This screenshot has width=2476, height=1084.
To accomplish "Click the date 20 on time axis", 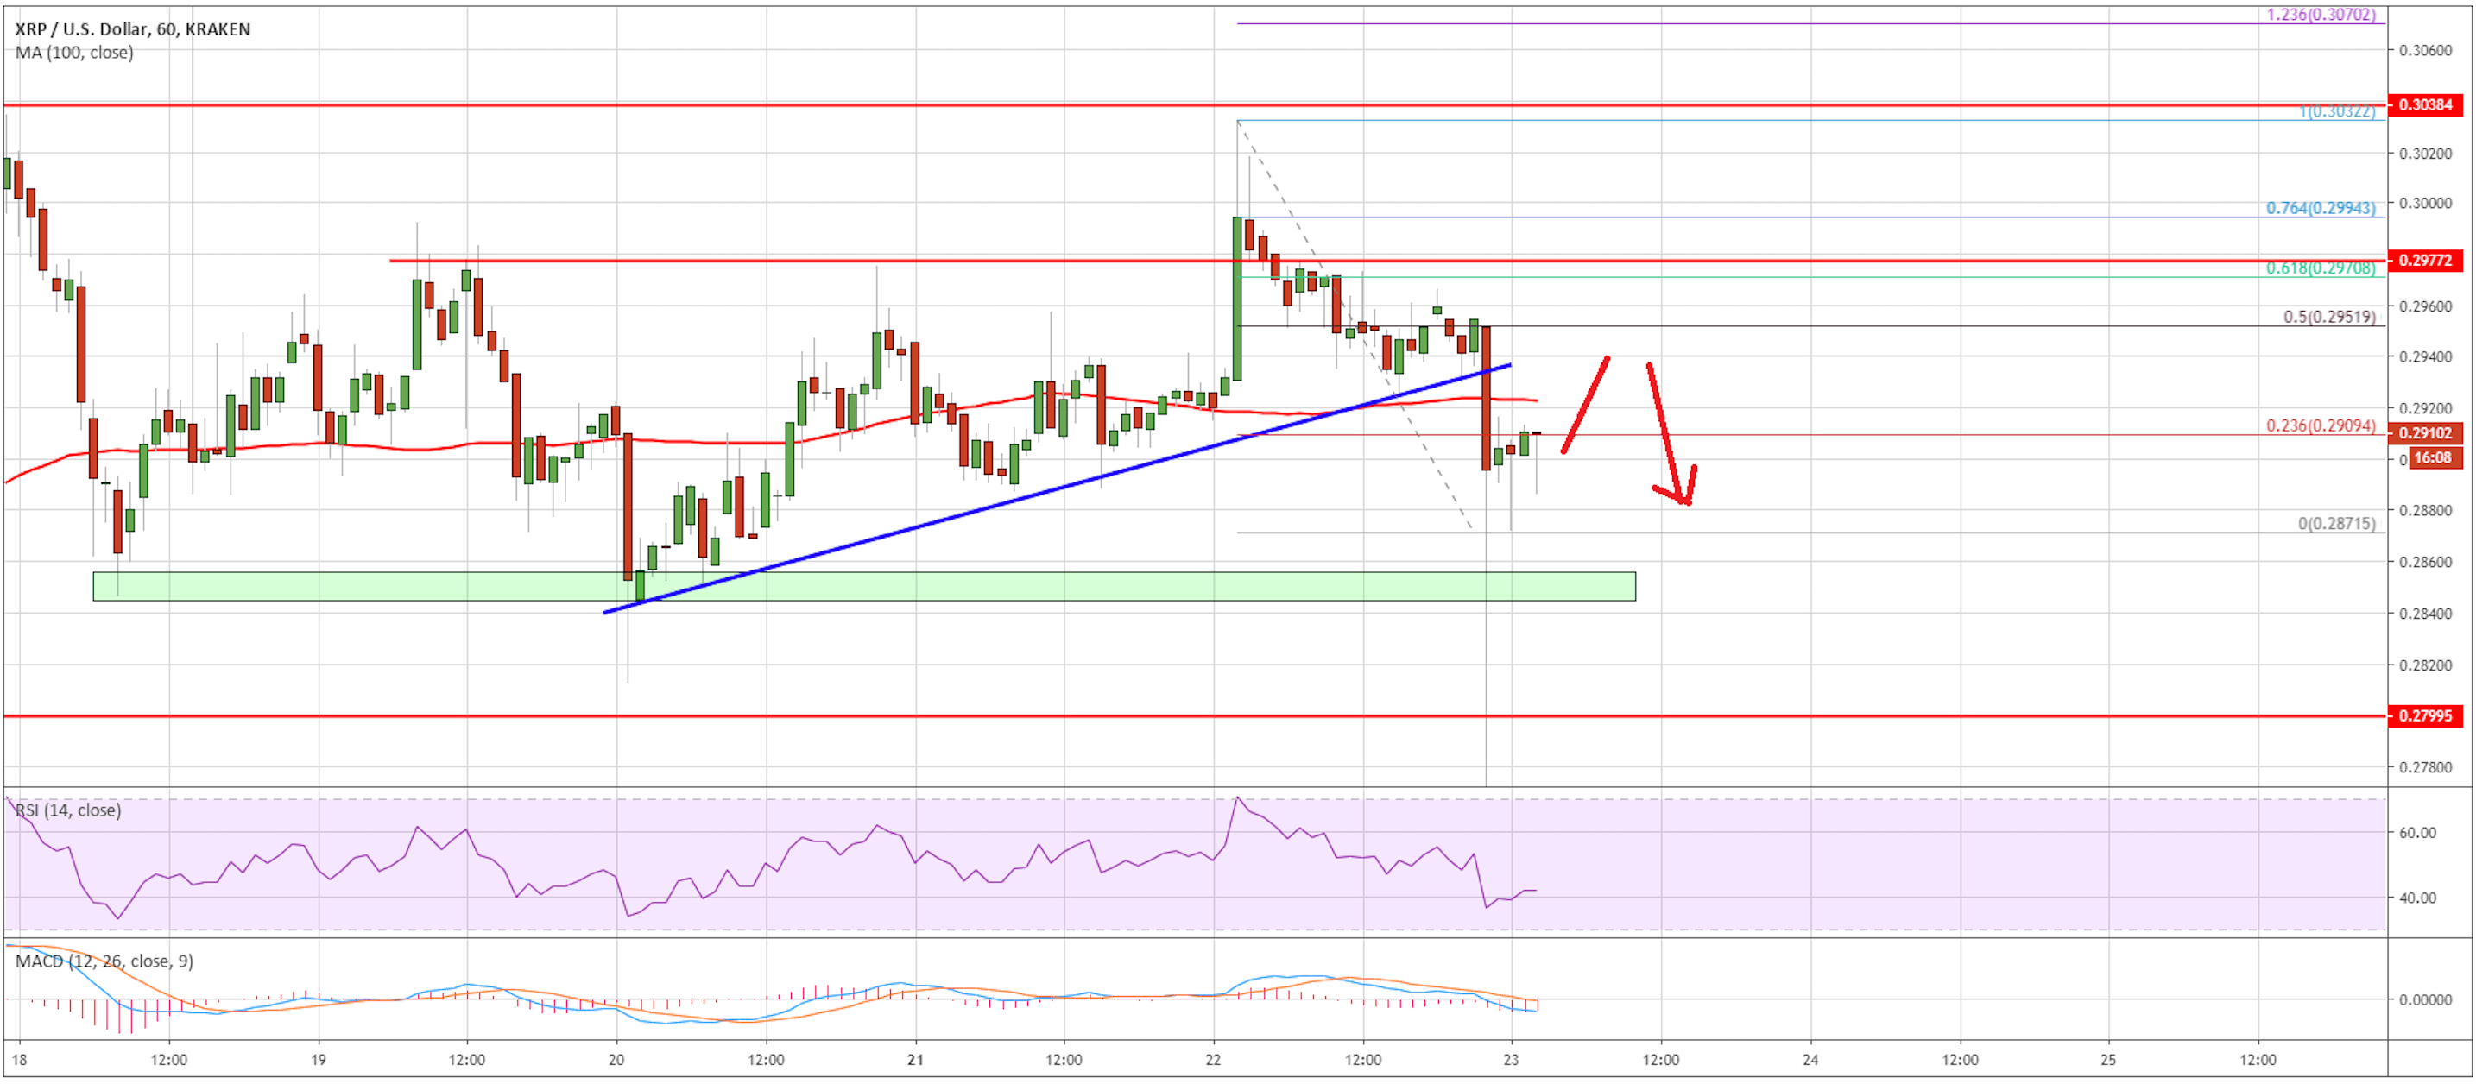I will click(616, 1060).
